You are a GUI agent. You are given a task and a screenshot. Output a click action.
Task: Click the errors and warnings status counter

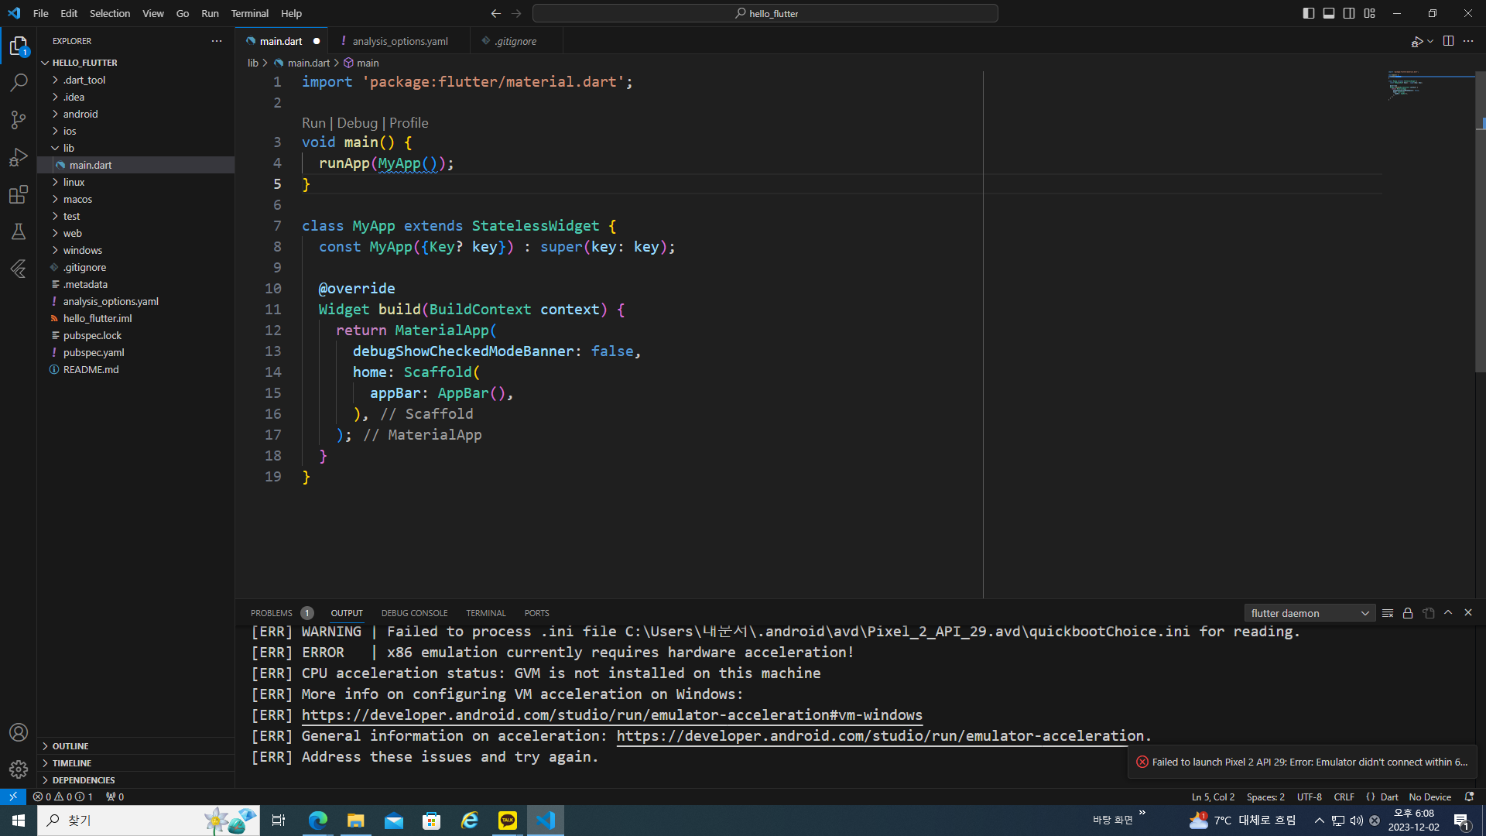tap(63, 797)
